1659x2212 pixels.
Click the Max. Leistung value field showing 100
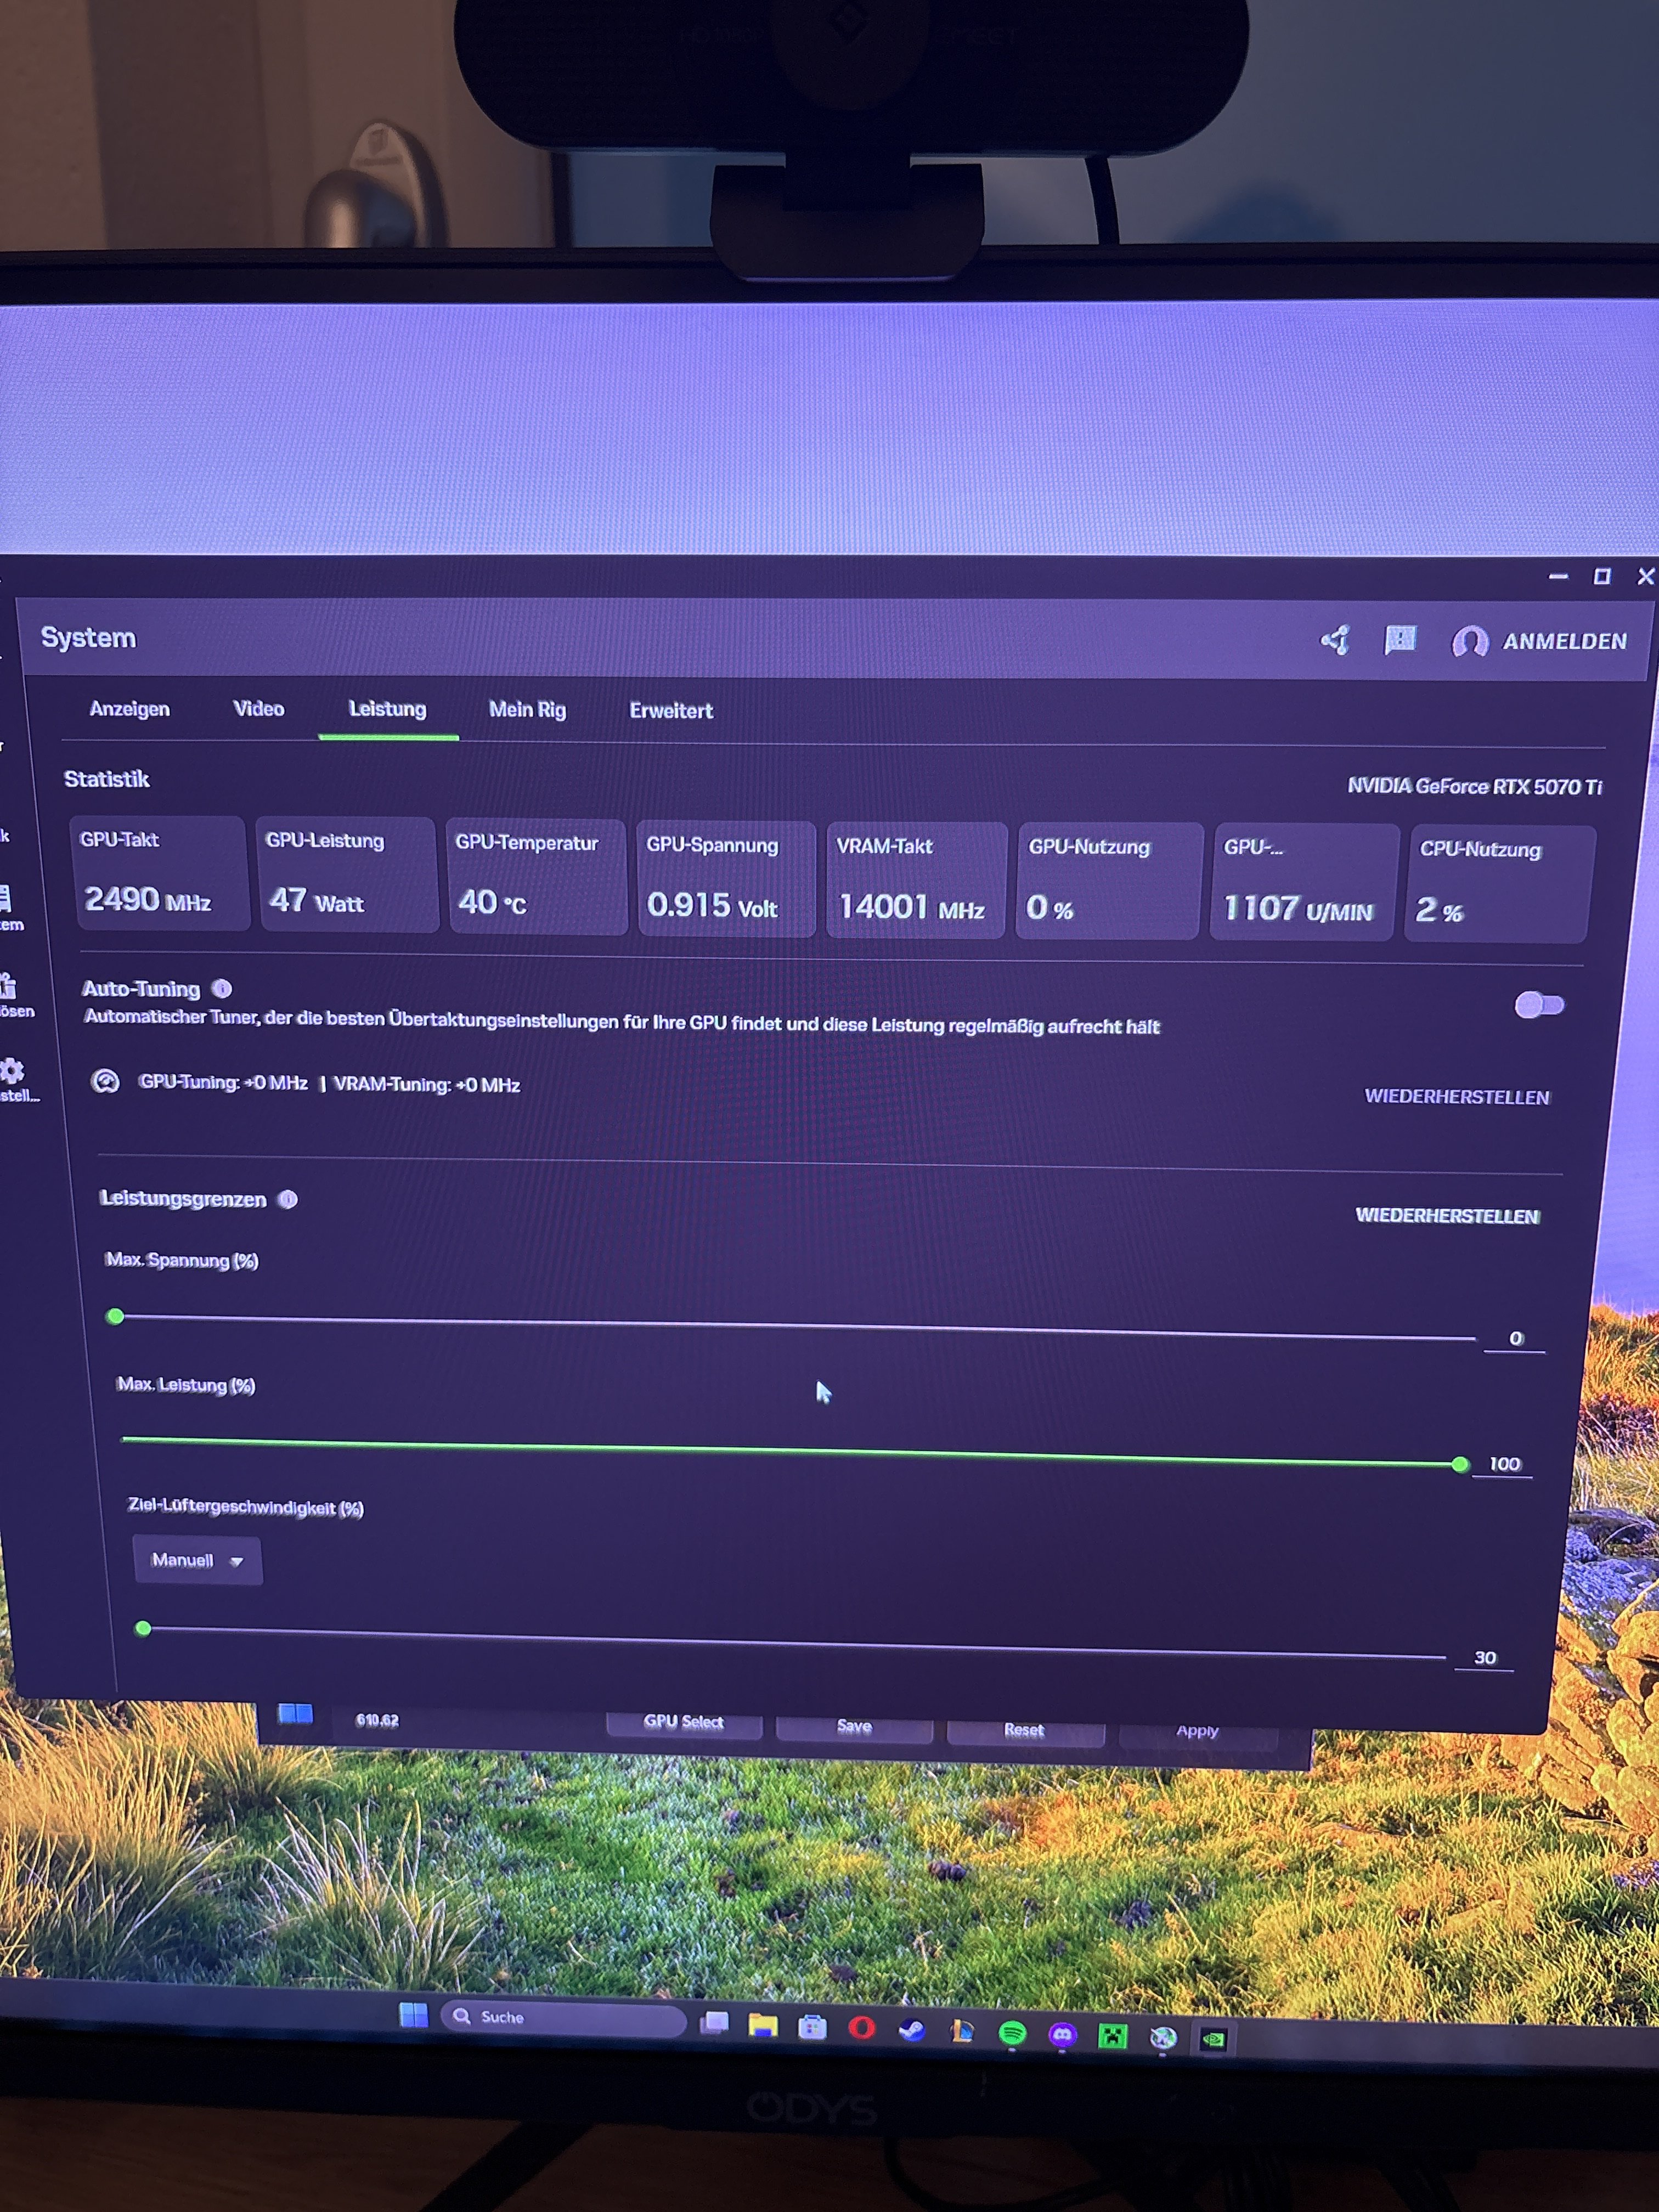coord(1504,1464)
